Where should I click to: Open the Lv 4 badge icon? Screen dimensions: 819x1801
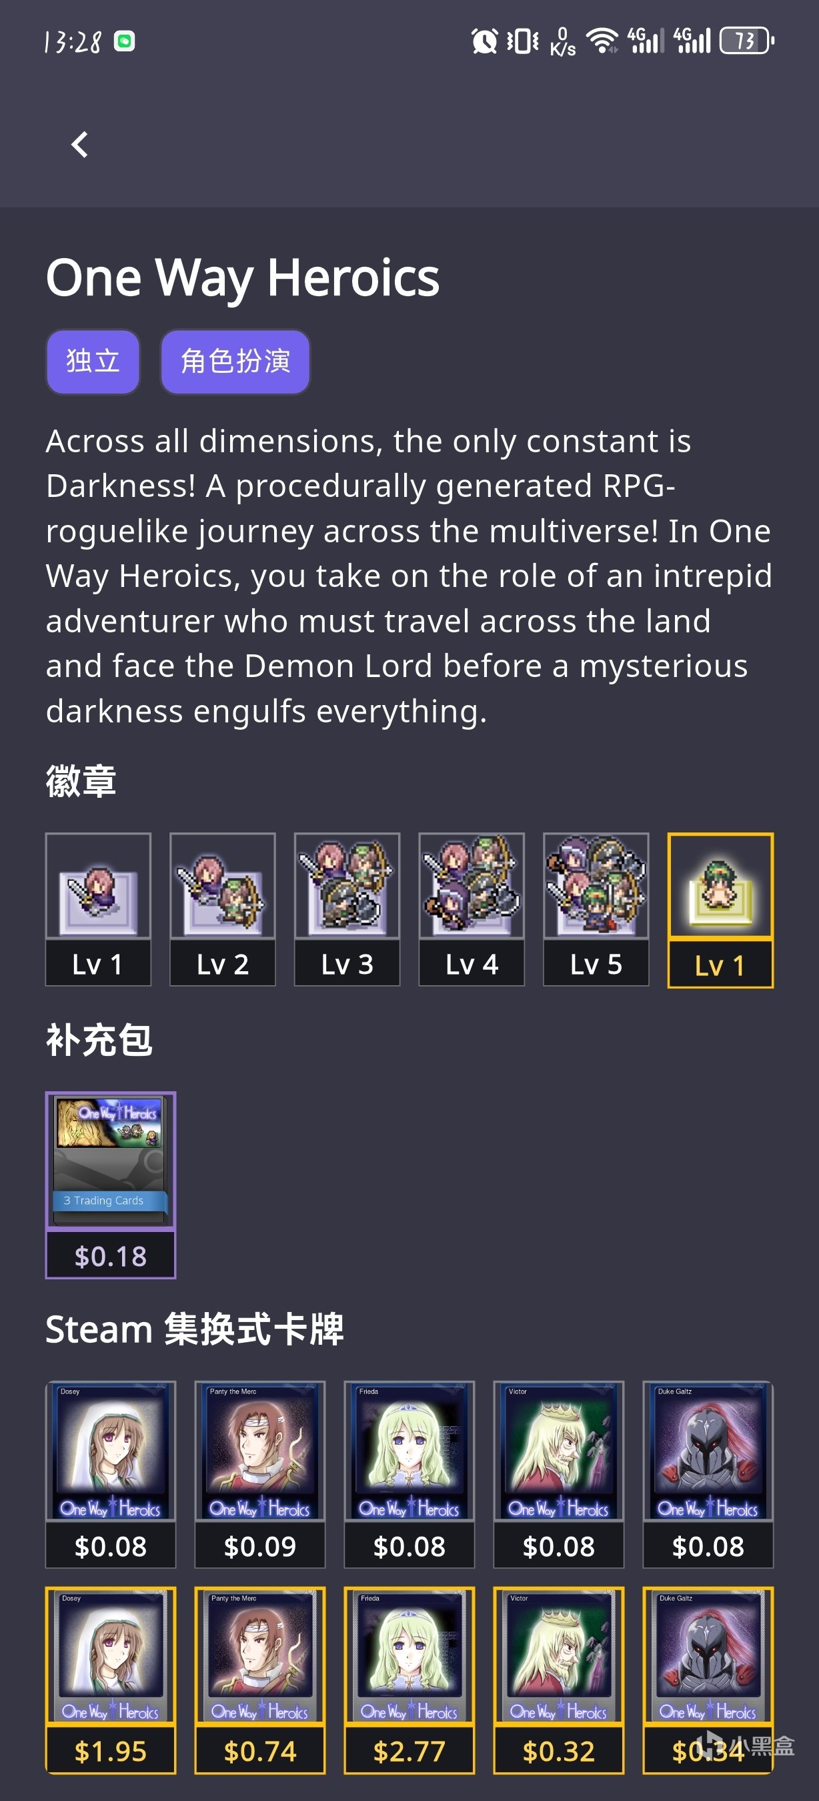(471, 909)
